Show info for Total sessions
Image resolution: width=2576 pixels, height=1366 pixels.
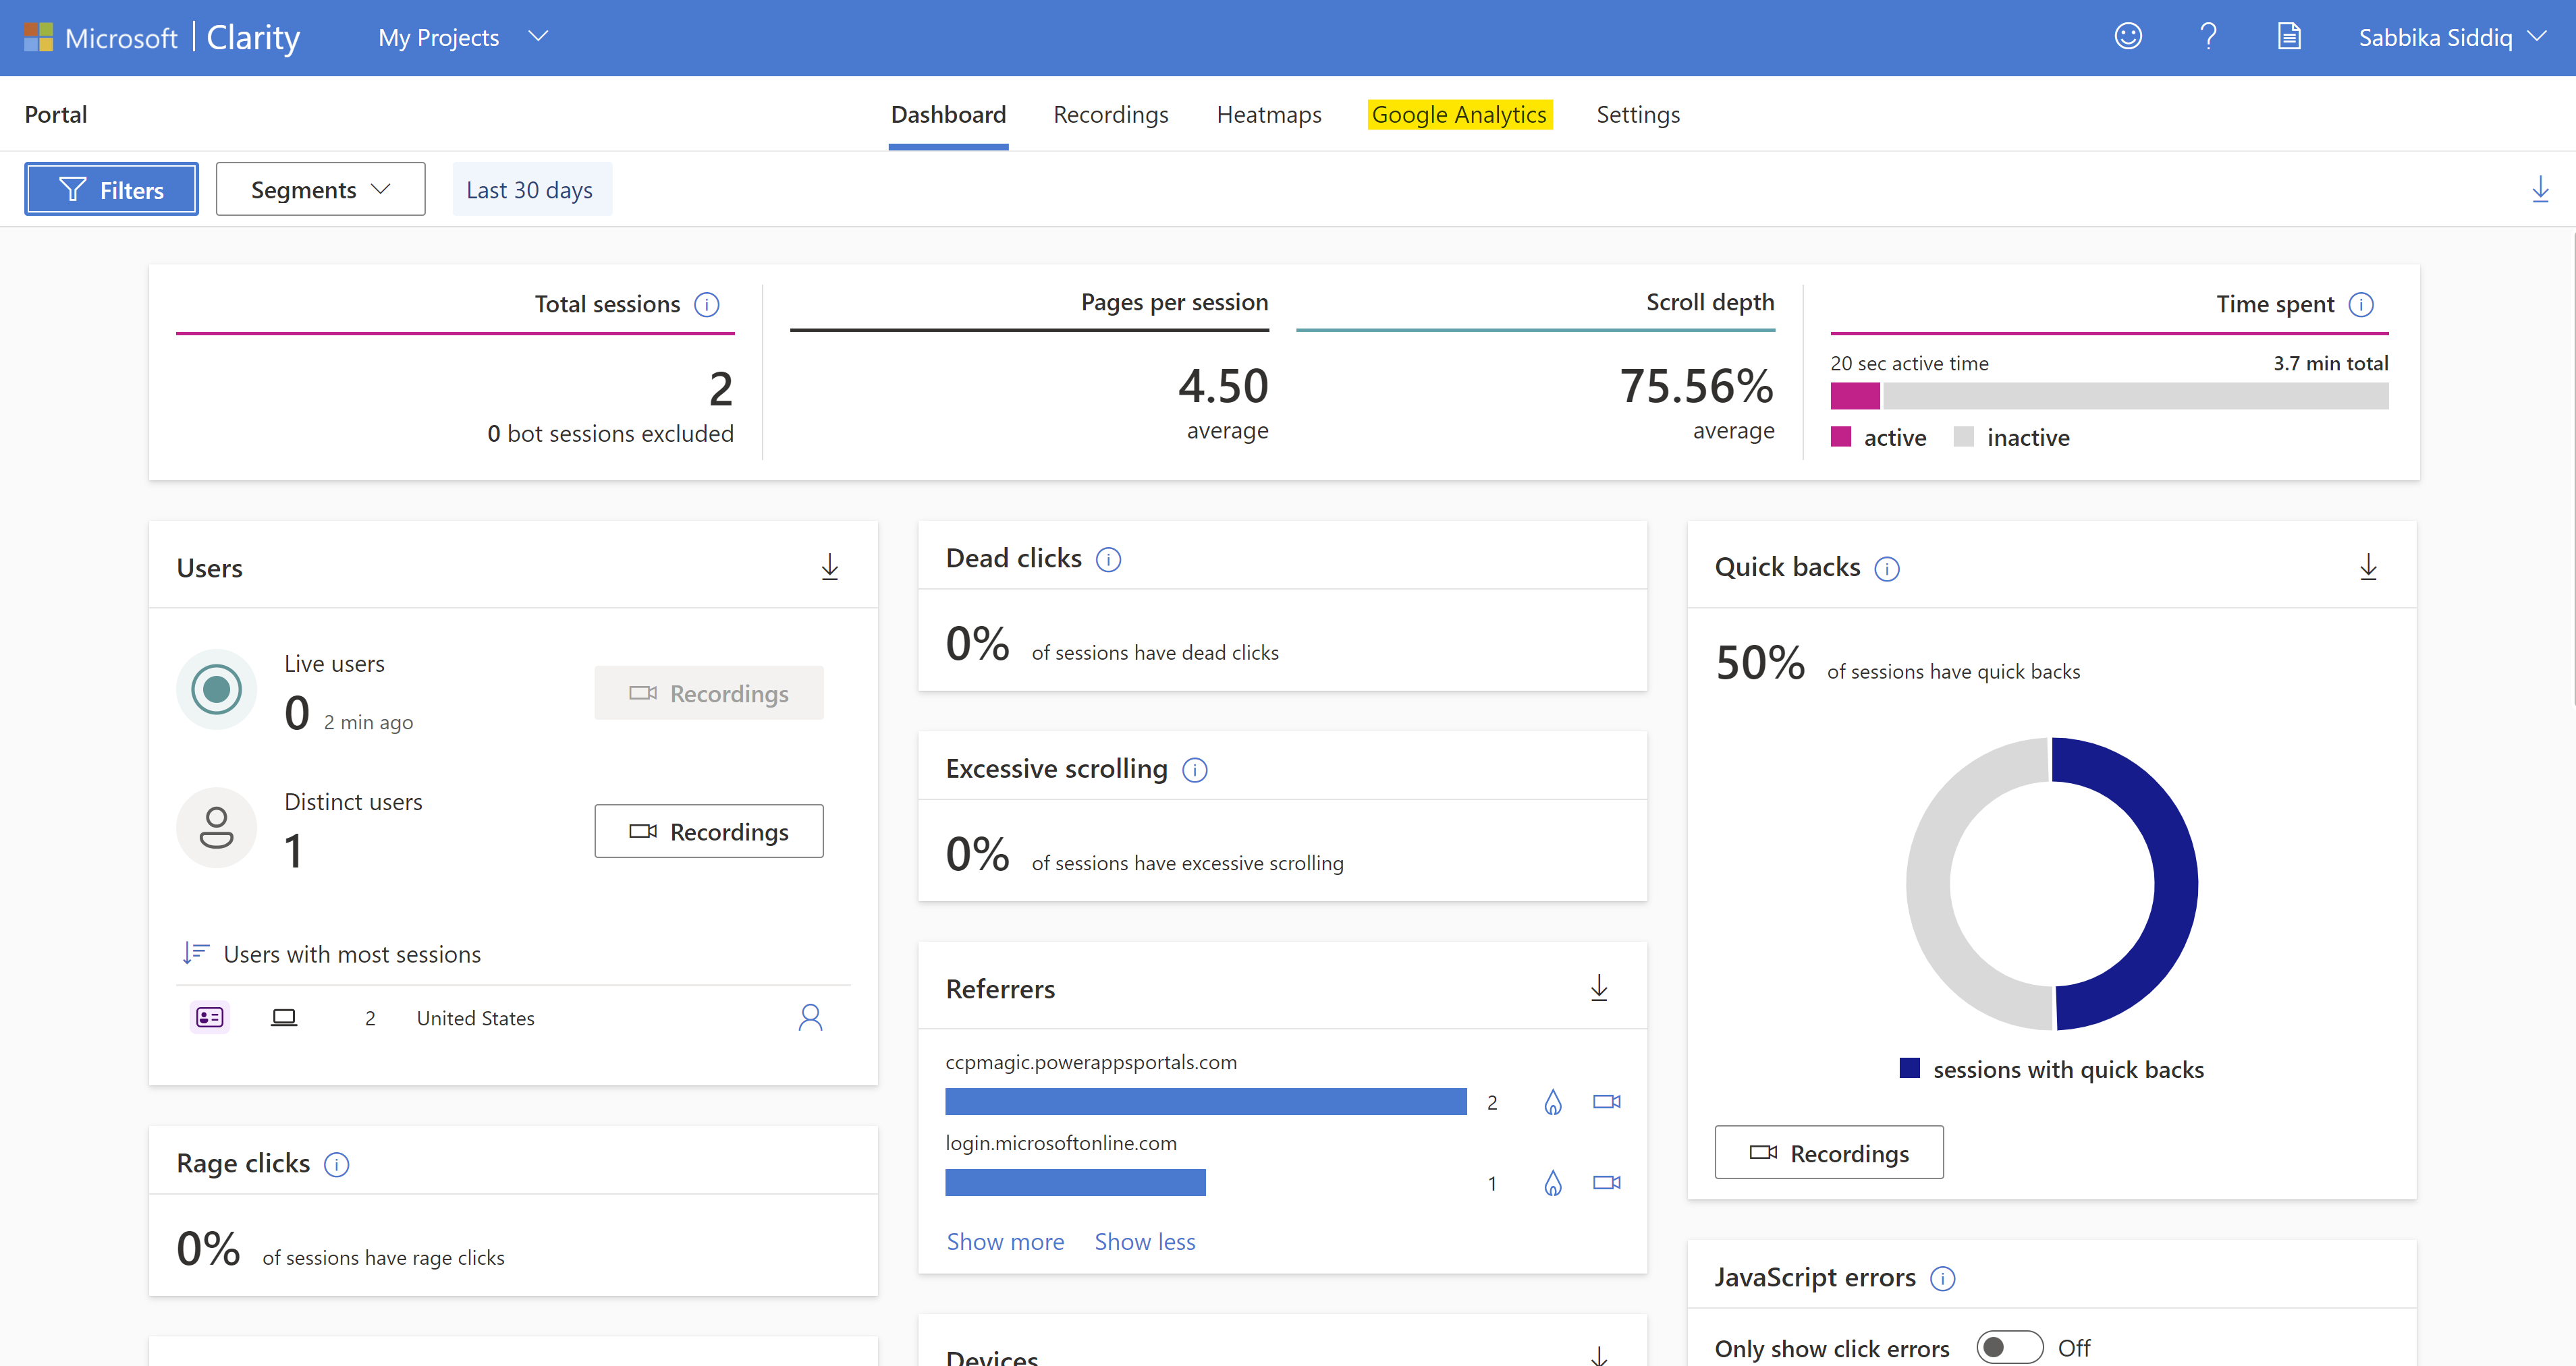tap(707, 304)
